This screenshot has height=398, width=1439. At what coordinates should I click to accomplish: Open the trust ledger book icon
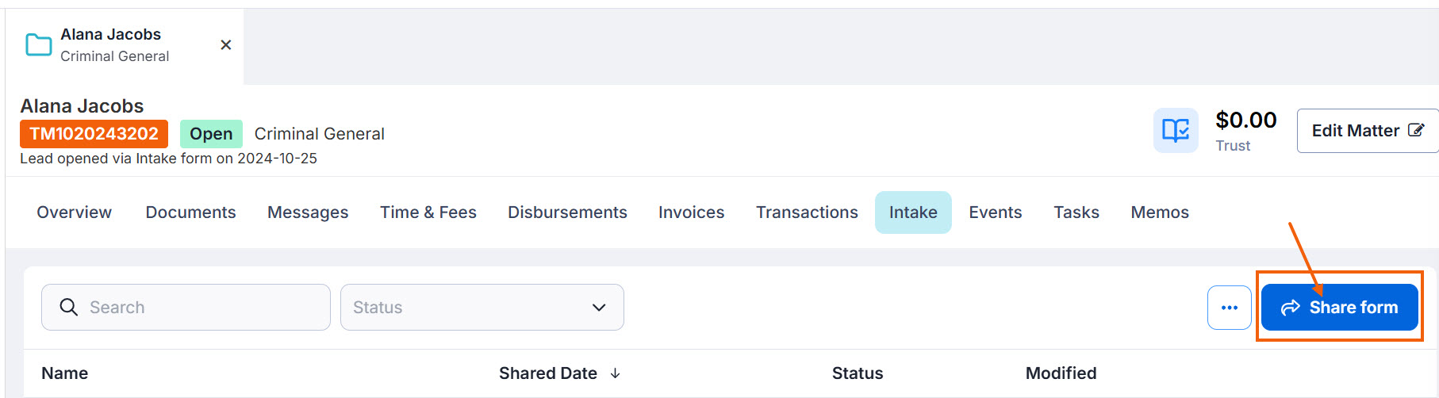pyautogui.click(x=1176, y=131)
